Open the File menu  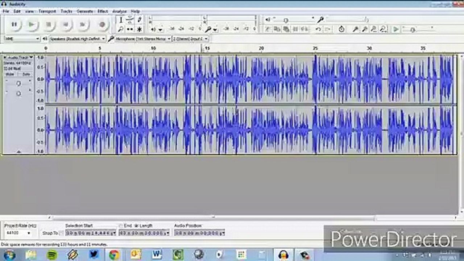coord(5,11)
